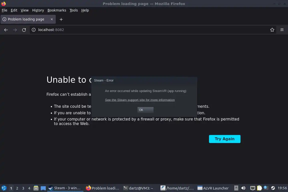Open the clipboard manager tray icon
The width and height of the screenshot is (288, 192).
coord(259,188)
